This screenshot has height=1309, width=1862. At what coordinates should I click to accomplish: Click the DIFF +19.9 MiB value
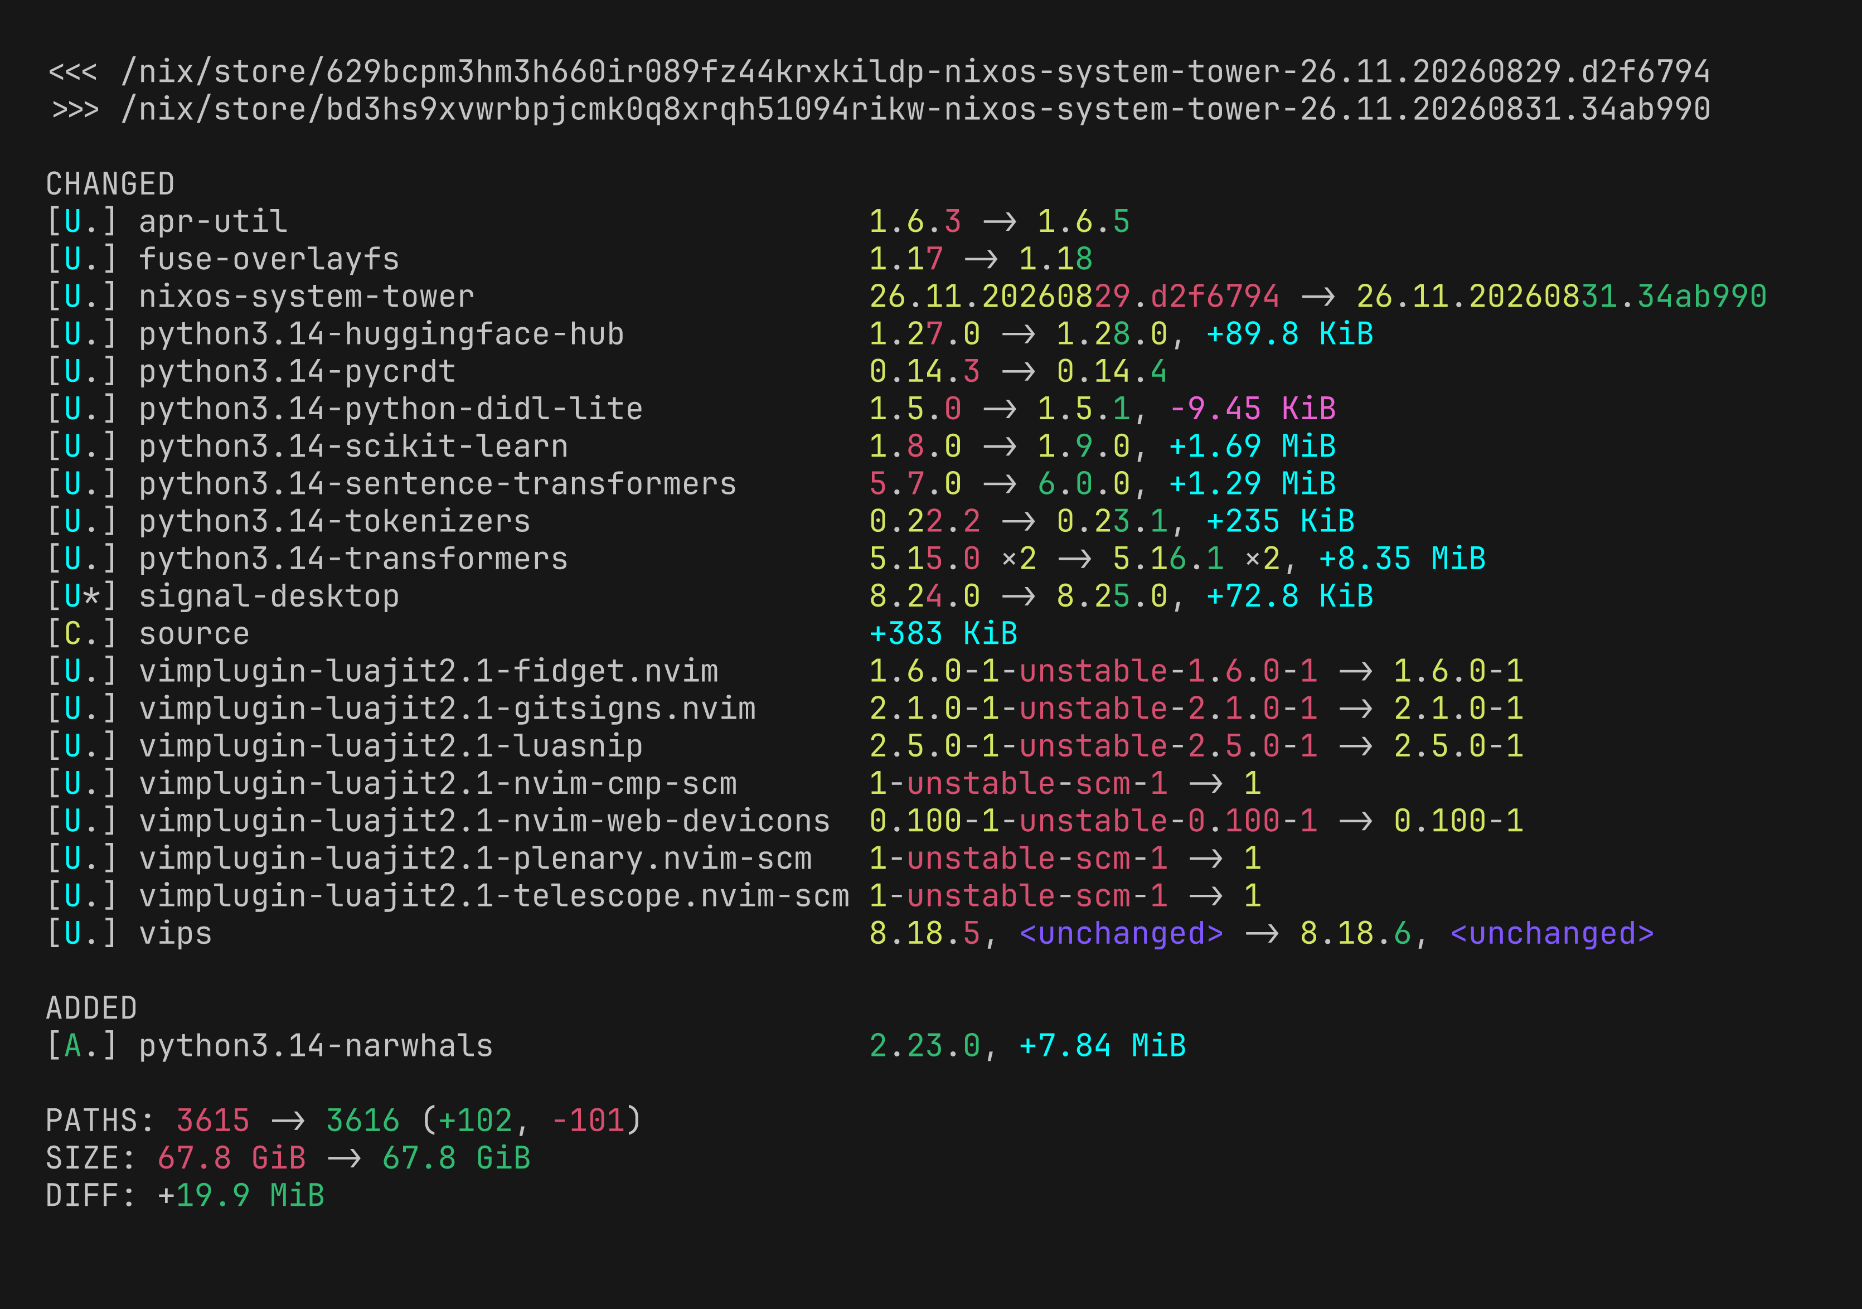(x=241, y=1195)
